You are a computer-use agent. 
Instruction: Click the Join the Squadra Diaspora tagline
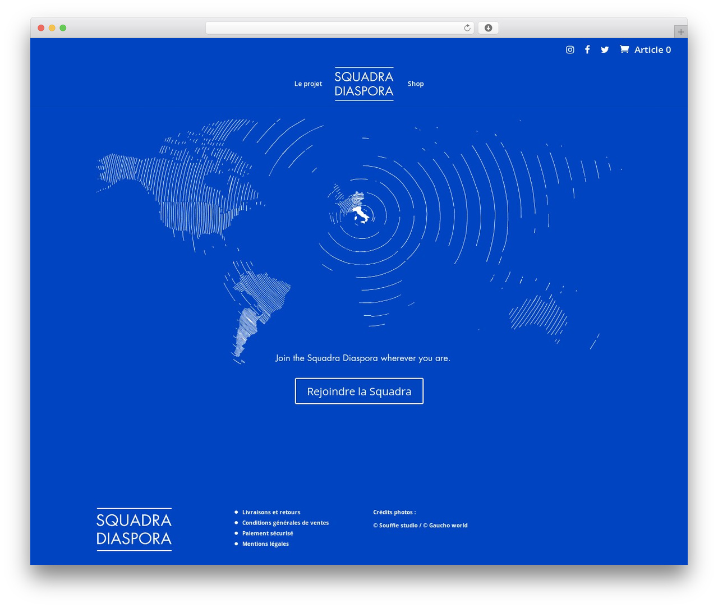click(x=362, y=358)
